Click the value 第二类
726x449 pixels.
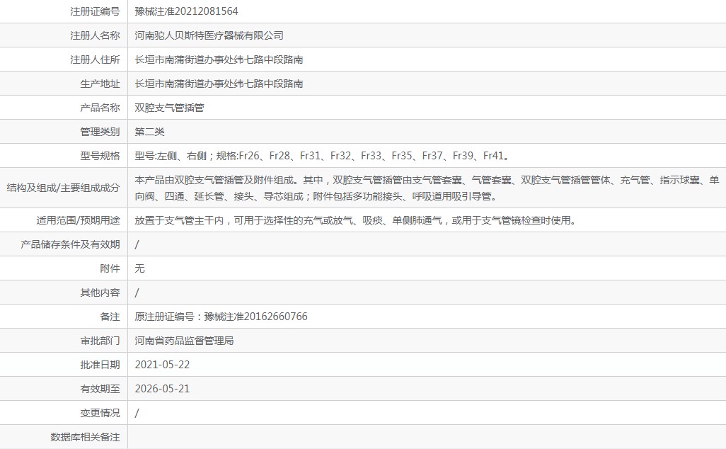pyautogui.click(x=149, y=132)
